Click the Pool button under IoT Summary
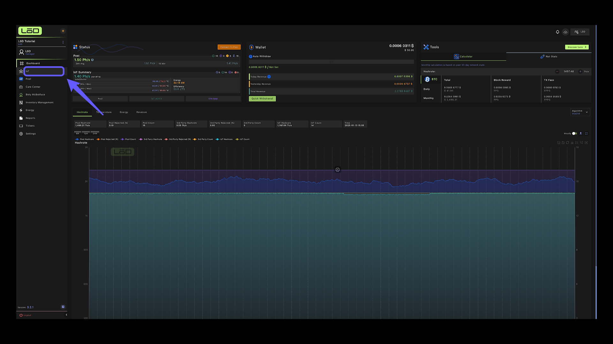Image resolution: width=613 pixels, height=344 pixels. tap(100, 99)
